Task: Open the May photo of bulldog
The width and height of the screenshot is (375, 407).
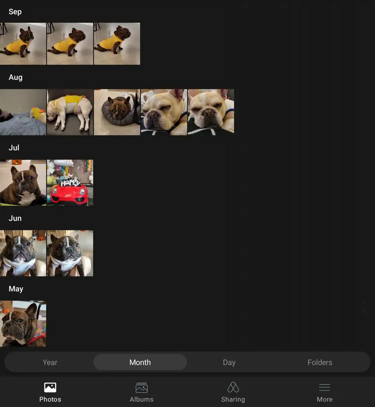Action: [x=23, y=324]
